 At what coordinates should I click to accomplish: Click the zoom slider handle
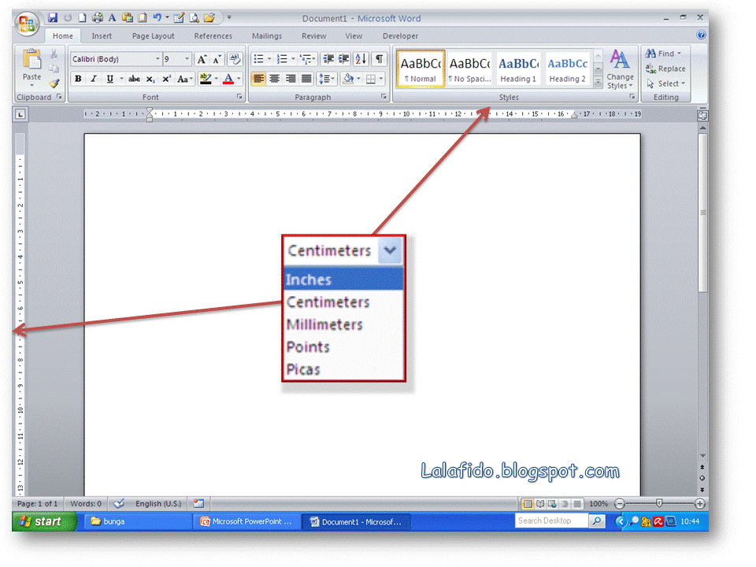point(659,503)
